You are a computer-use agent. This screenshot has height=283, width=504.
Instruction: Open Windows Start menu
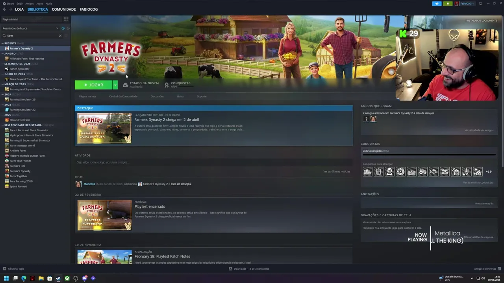pyautogui.click(x=6, y=278)
